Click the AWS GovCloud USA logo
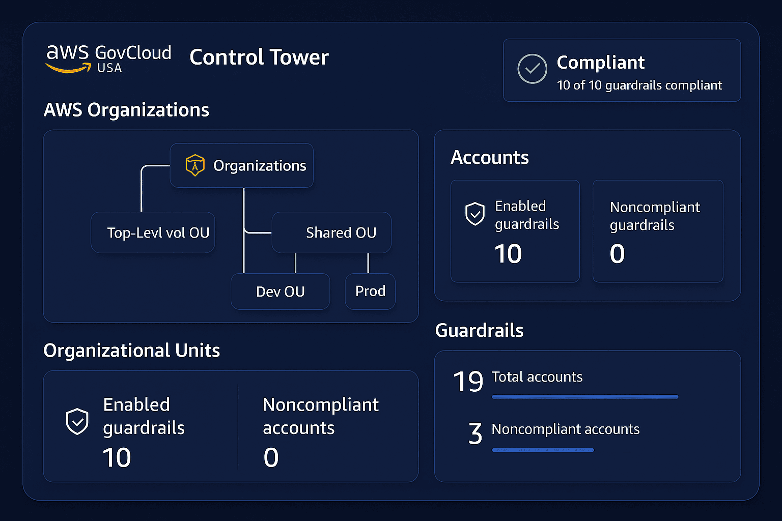The height and width of the screenshot is (521, 782). click(108, 59)
